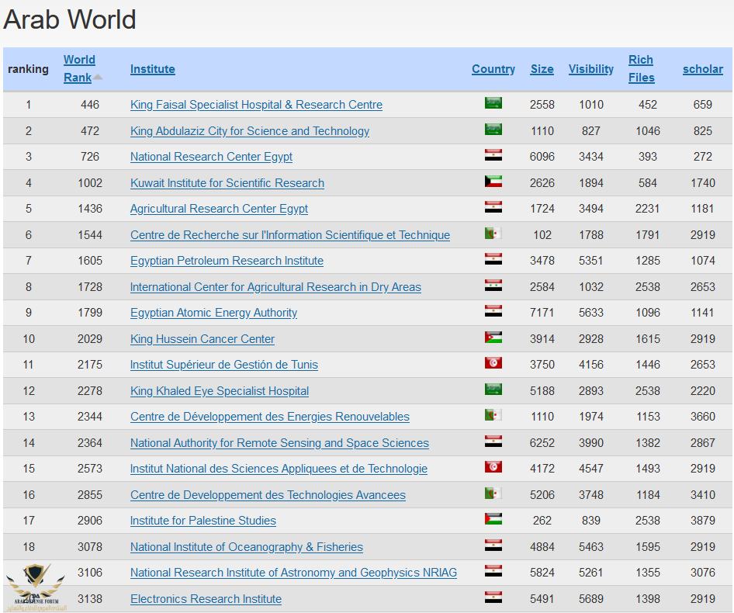Viewport: 734px width, 613px height.
Task: Sort the table by Visibility column
Action: point(591,69)
